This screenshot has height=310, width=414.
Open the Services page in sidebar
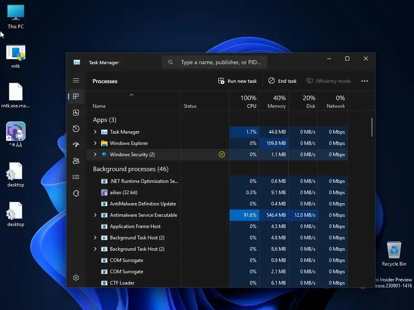[x=76, y=193]
